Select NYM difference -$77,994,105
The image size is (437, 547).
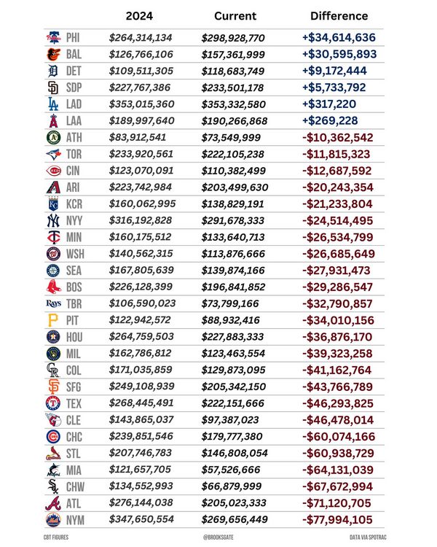pyautogui.click(x=337, y=520)
